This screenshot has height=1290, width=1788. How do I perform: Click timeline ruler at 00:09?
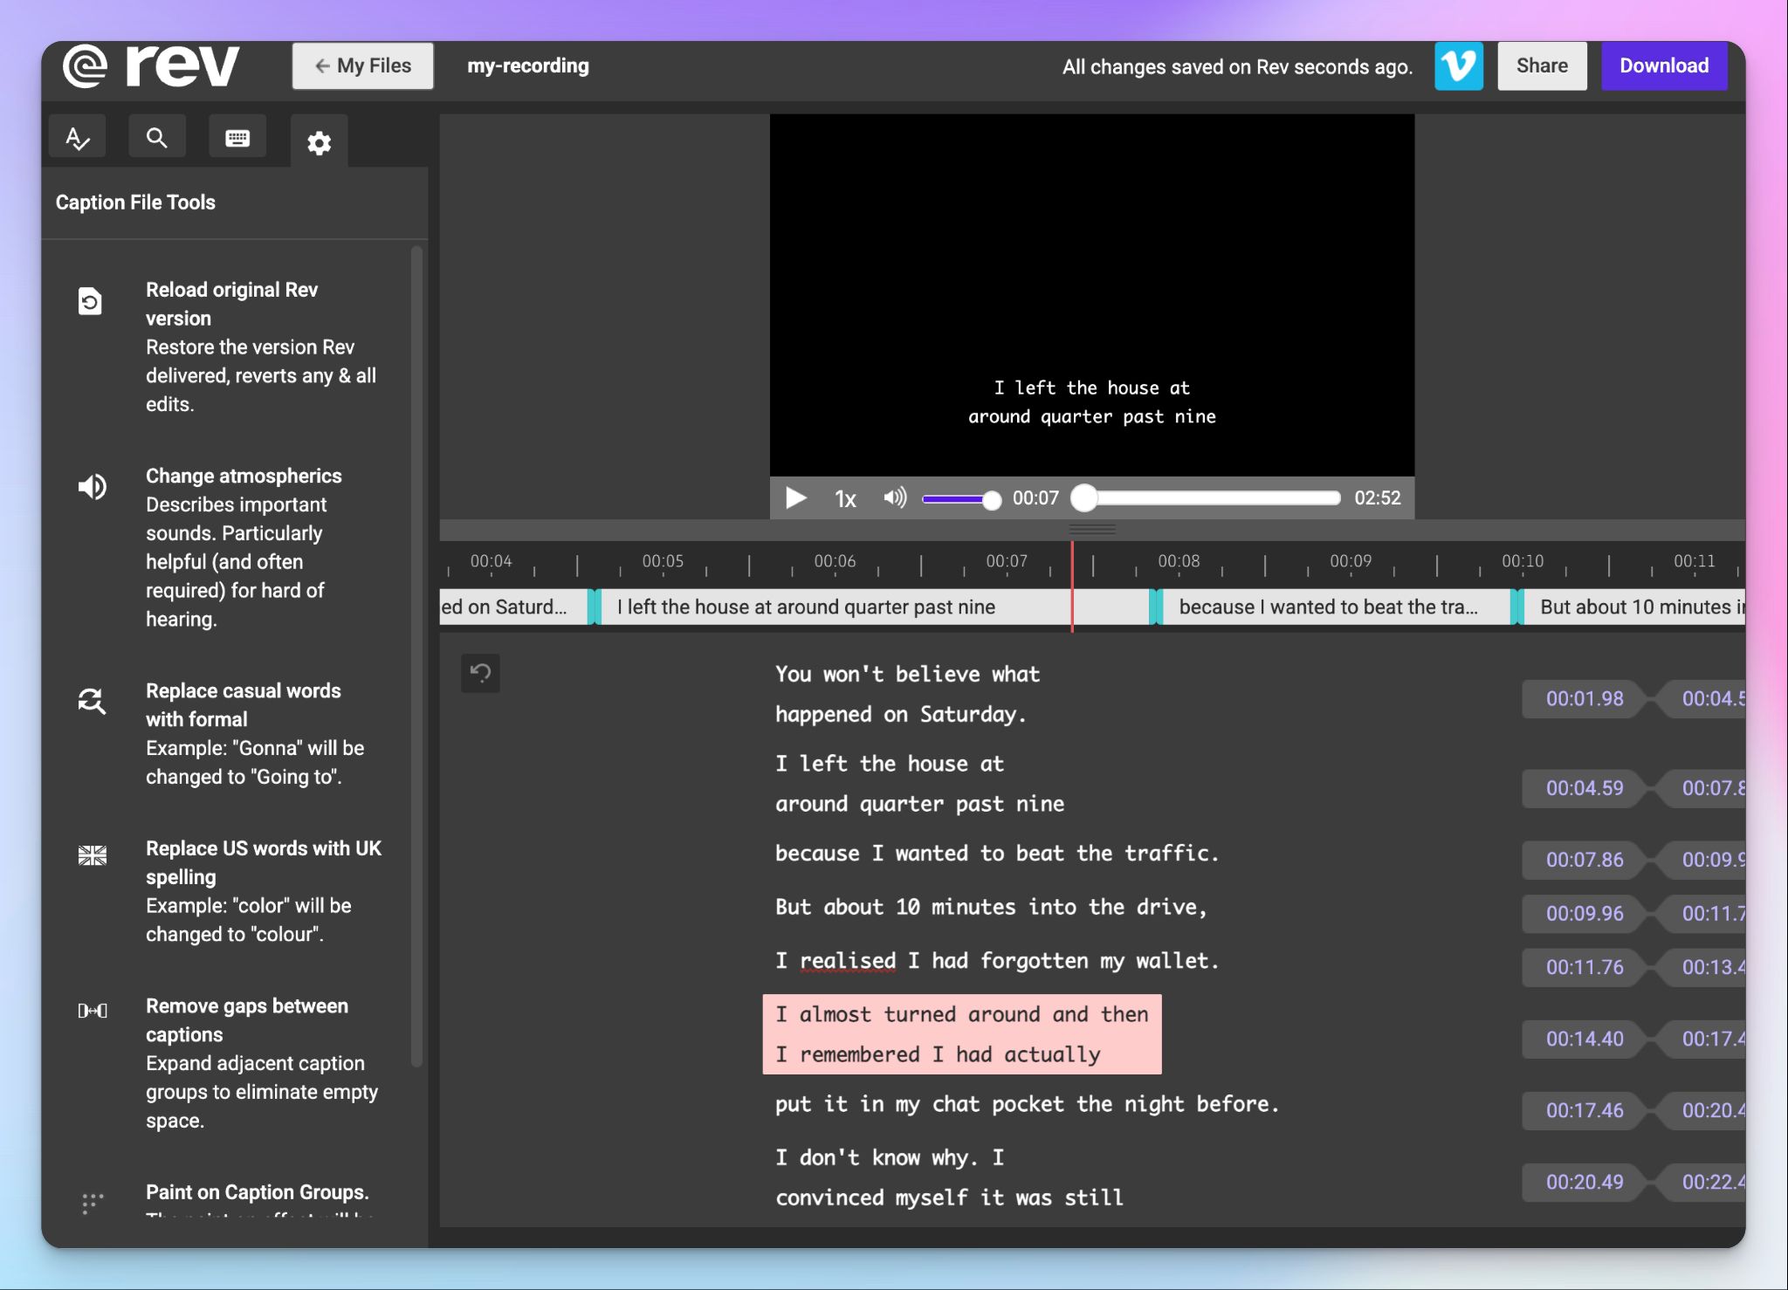point(1350,561)
